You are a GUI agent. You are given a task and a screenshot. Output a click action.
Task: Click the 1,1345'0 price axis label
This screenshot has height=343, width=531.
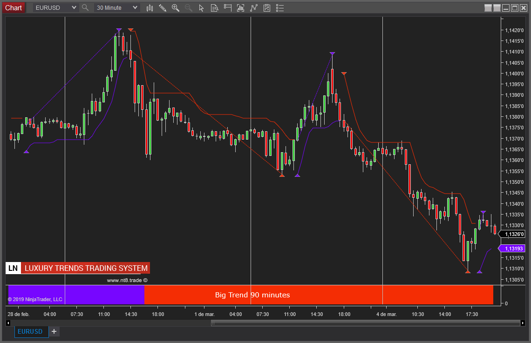click(x=514, y=193)
